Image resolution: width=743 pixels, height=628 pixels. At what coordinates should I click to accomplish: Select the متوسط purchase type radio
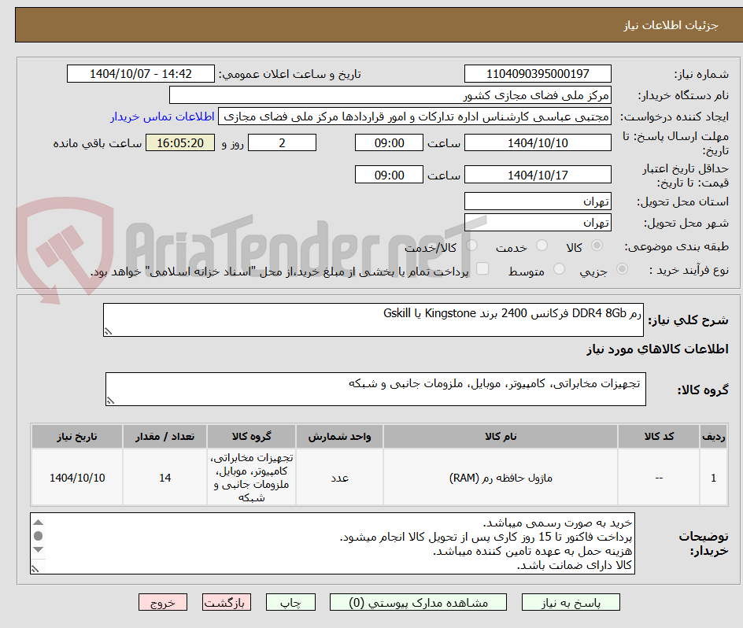559,269
